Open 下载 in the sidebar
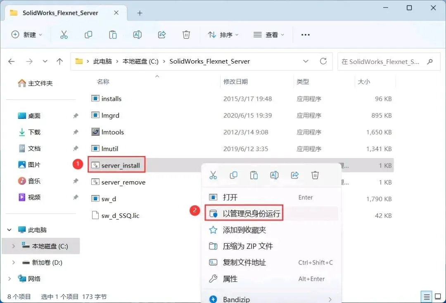Screen dimensions: 446x303 pyautogui.click(x=29, y=132)
